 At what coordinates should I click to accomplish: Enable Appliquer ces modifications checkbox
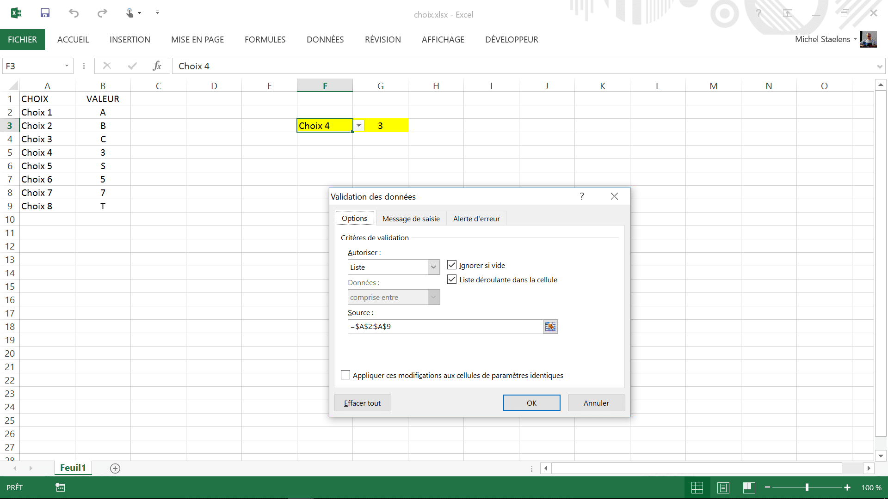[x=345, y=375]
